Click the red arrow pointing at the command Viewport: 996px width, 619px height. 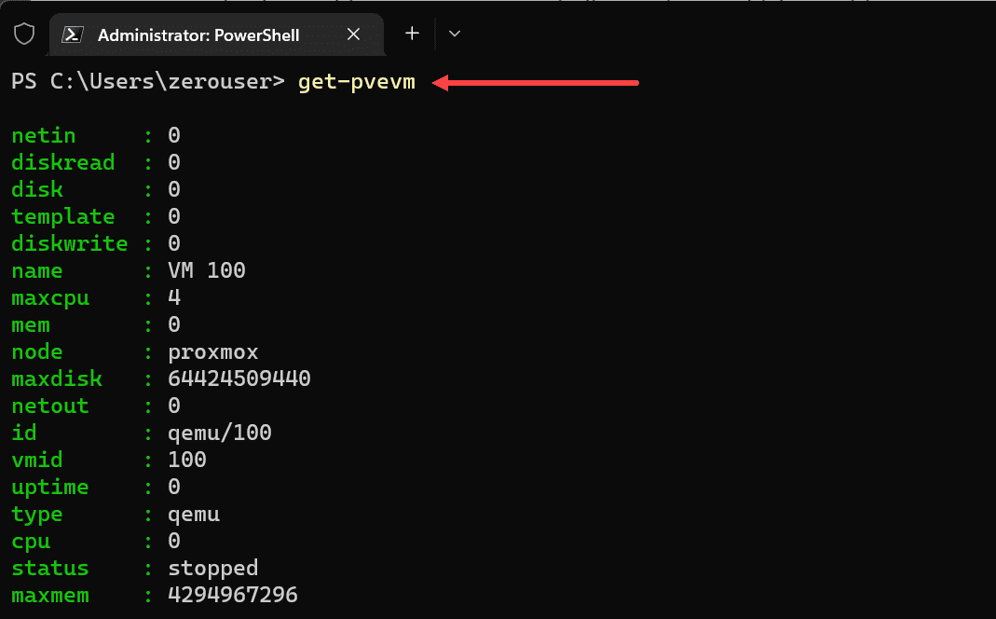pyautogui.click(x=536, y=83)
